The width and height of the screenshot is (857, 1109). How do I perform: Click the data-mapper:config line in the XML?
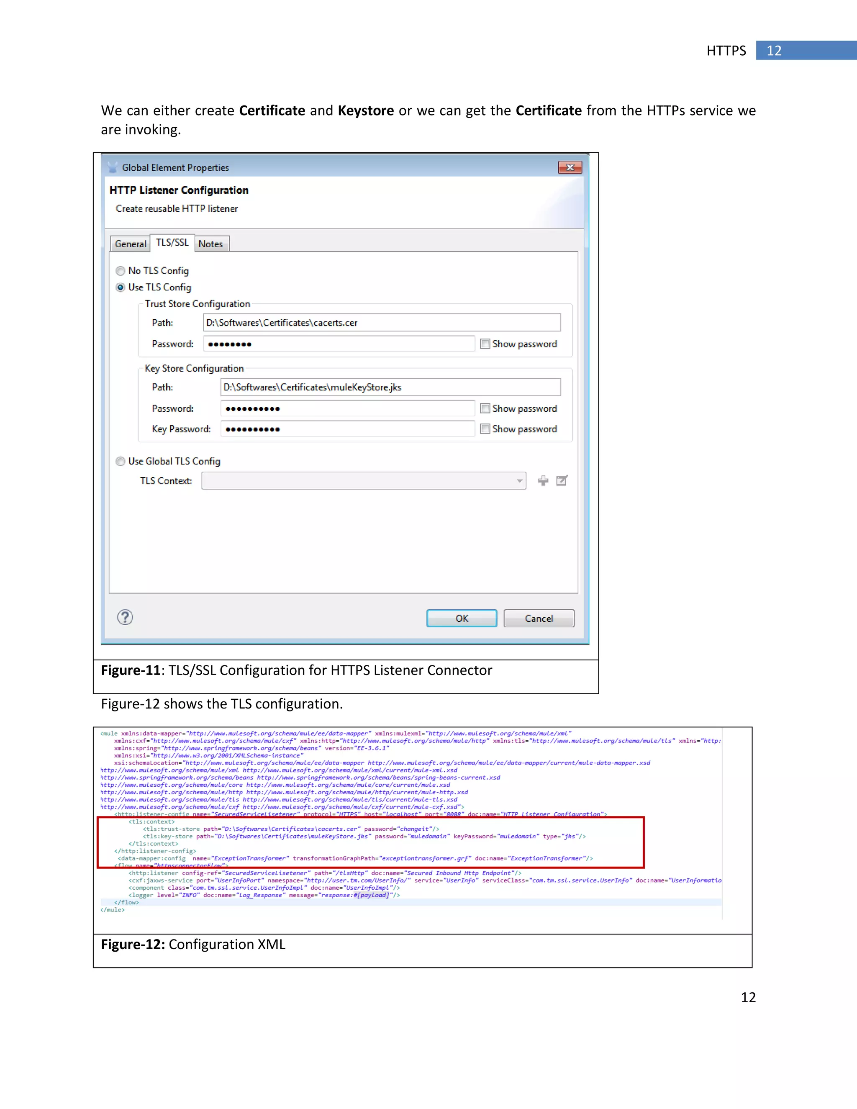355,858
